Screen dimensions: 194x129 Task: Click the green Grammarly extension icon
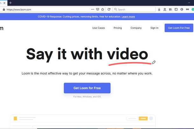193,10
